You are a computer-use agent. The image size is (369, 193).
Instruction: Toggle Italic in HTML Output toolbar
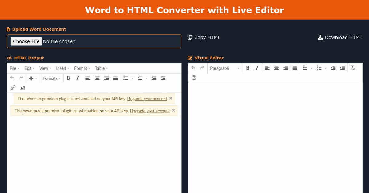(78, 78)
